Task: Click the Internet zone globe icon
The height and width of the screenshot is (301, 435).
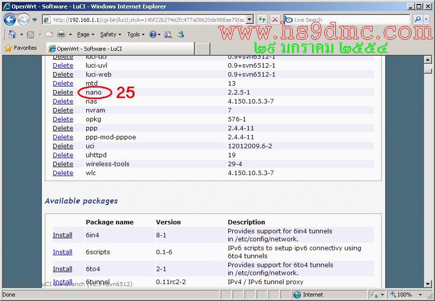Action: click(x=297, y=295)
